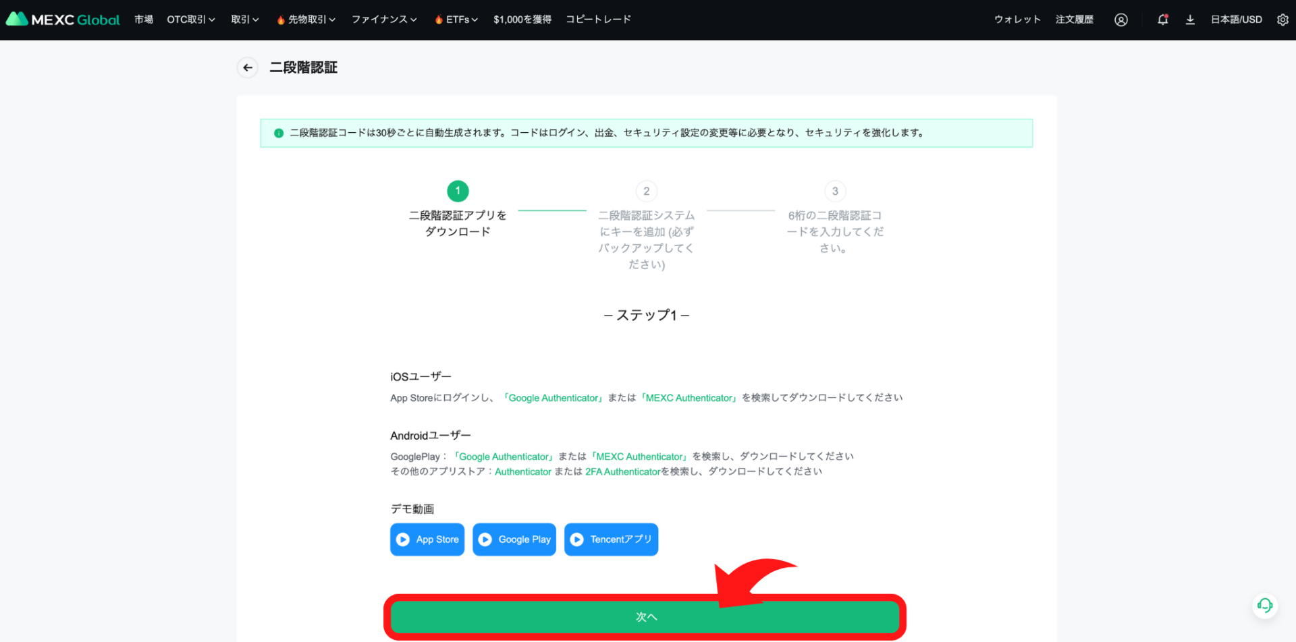Open the $1,000を獲得 promo link
This screenshot has width=1296, height=642.
(522, 20)
